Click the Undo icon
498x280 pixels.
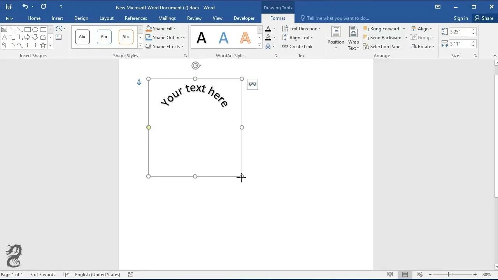click(x=25, y=7)
